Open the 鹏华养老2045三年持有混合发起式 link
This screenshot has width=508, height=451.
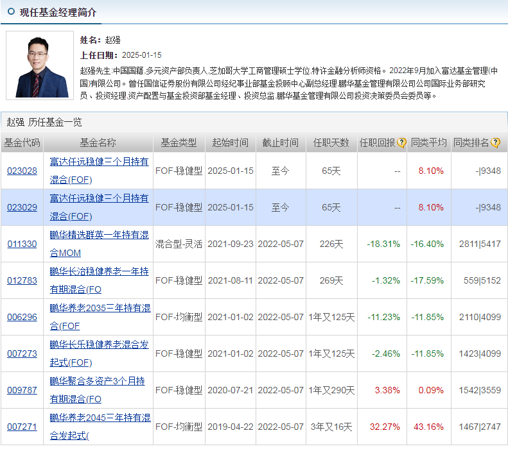[100, 427]
